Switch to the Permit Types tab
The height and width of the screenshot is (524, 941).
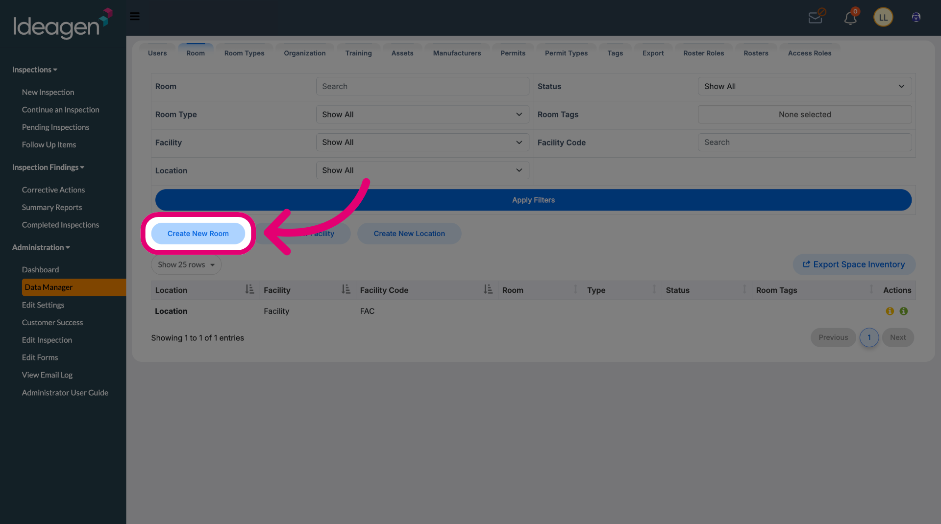click(x=567, y=53)
